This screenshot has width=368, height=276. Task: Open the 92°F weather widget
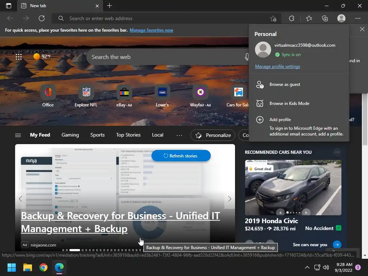pyautogui.click(x=42, y=56)
